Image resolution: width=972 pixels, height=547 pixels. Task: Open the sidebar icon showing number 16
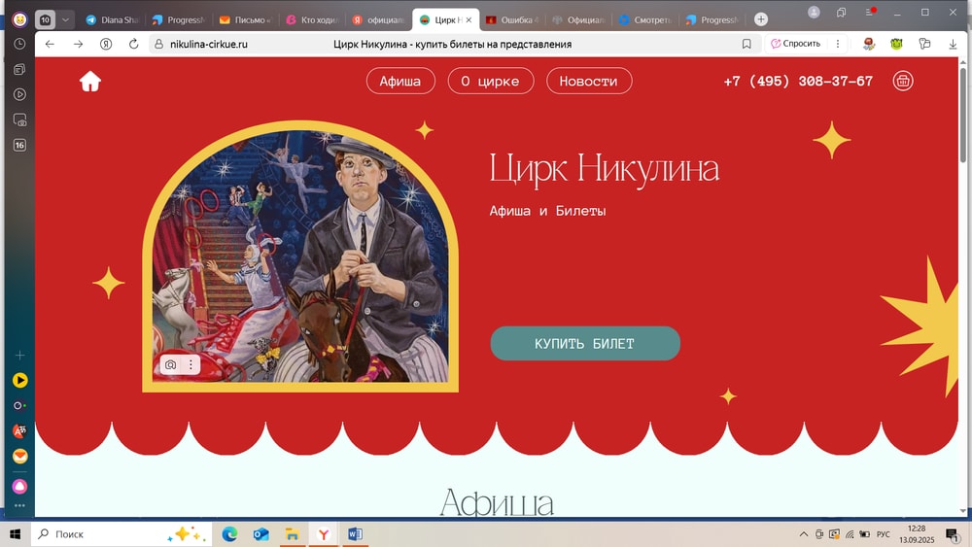[x=19, y=145]
